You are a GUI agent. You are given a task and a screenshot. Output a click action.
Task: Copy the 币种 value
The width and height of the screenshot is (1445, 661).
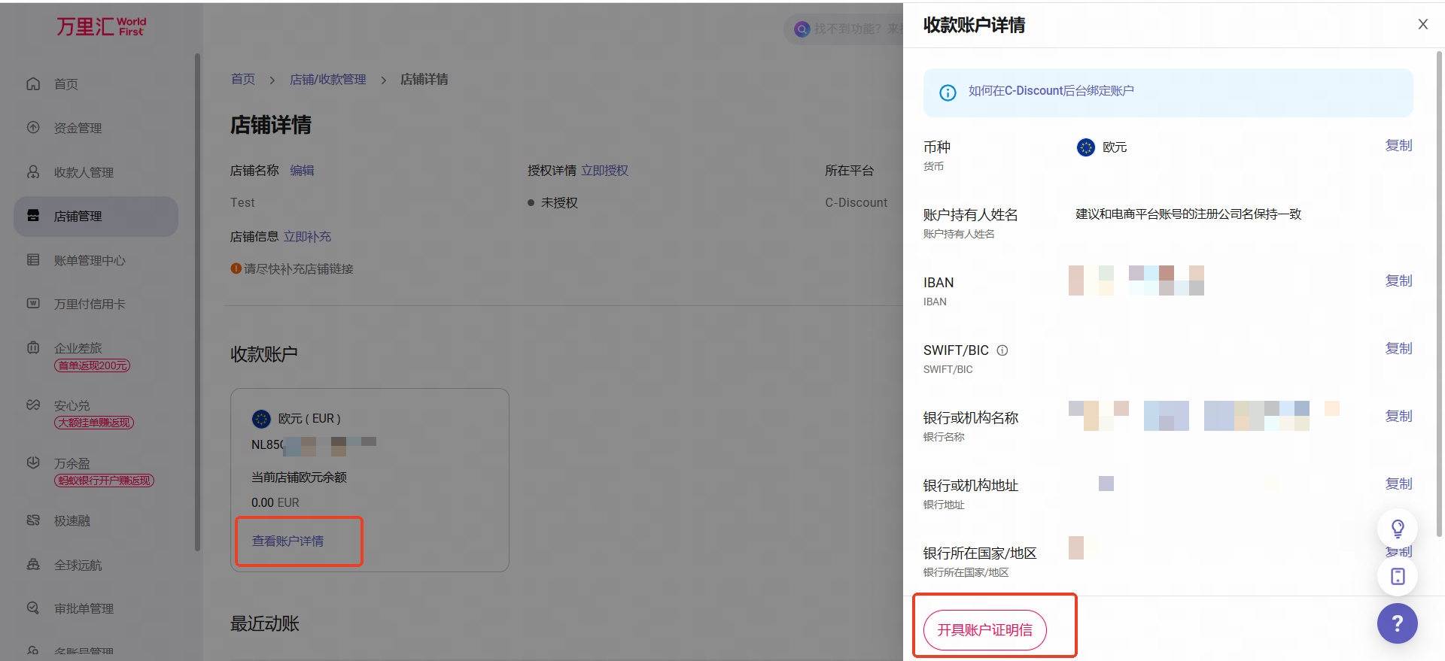tap(1399, 146)
